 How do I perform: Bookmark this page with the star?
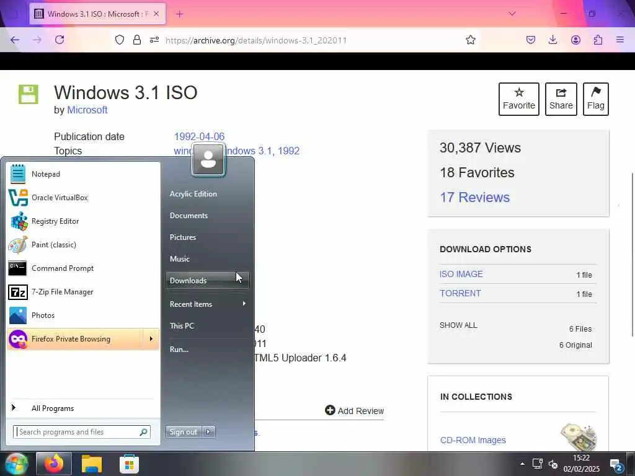470,40
